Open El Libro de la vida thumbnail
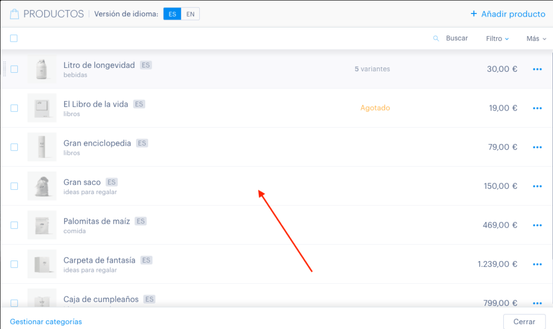This screenshot has height=329, width=553. [42, 108]
